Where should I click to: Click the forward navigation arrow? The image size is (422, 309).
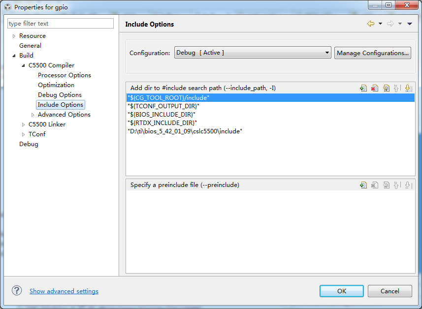click(390, 24)
